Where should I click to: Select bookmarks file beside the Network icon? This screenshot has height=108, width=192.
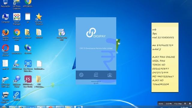click(x=17, y=49)
